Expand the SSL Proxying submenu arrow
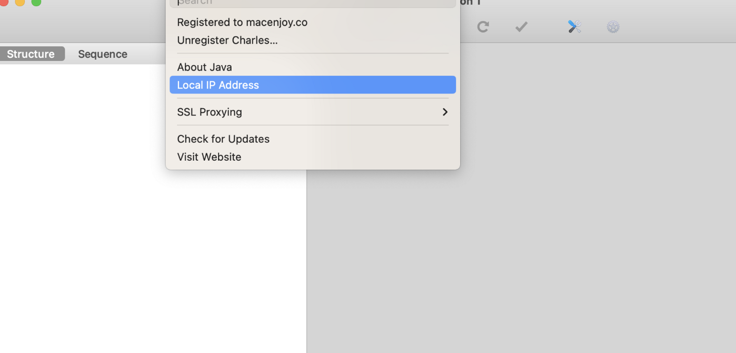 click(x=444, y=112)
